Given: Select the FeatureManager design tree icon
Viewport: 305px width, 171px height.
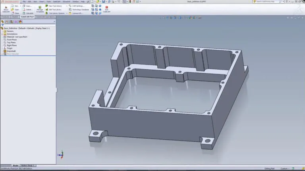Looking at the screenshot, I should coord(2,22).
